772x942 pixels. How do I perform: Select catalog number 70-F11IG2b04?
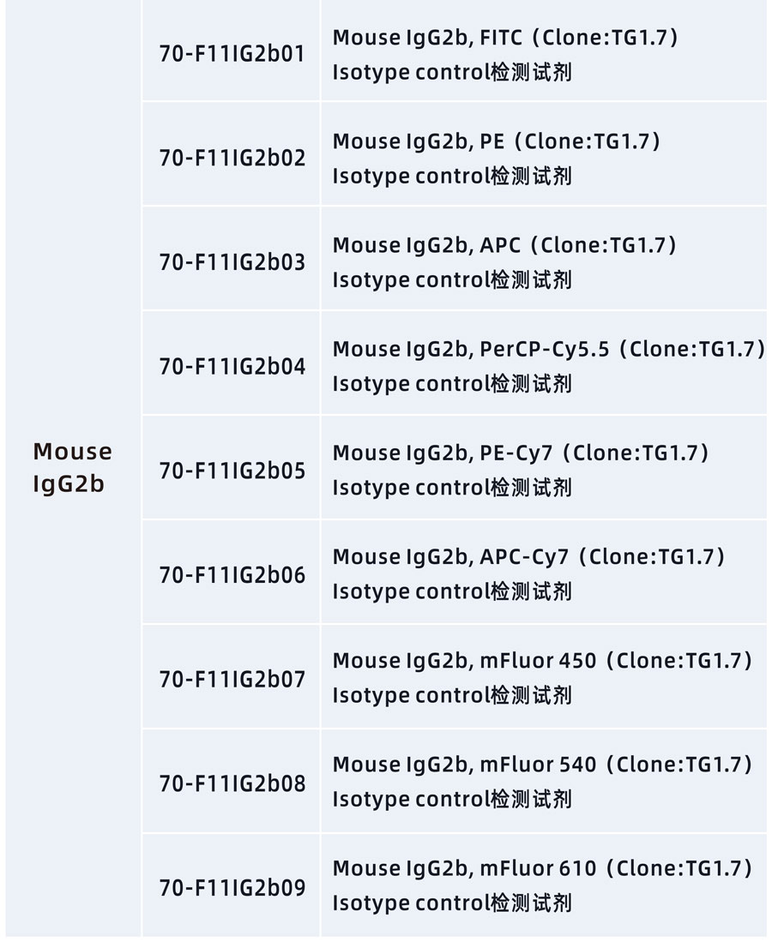pyautogui.click(x=232, y=367)
